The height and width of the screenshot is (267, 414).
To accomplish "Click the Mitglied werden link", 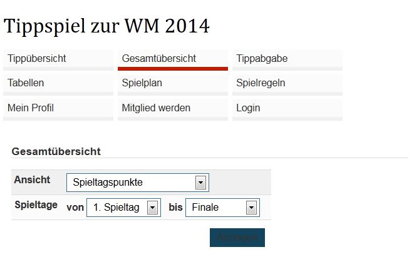I will tap(173, 109).
